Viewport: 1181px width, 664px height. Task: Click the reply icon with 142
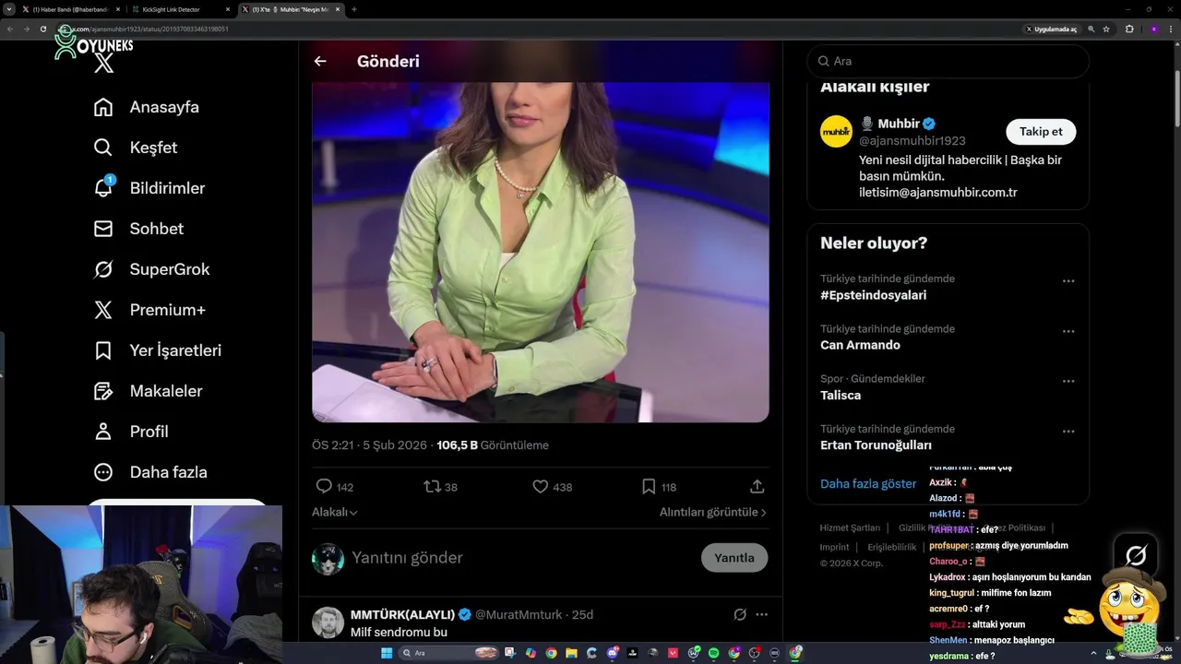click(x=324, y=486)
